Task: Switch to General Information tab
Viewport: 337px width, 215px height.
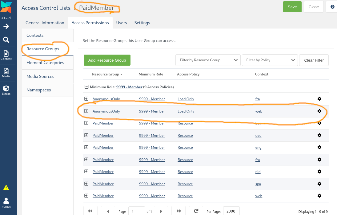Action: tap(45, 23)
